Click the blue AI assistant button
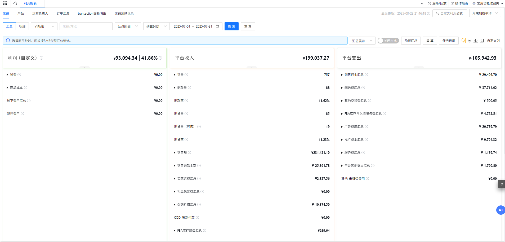Image resolution: width=505 pixels, height=242 pixels. [500, 210]
